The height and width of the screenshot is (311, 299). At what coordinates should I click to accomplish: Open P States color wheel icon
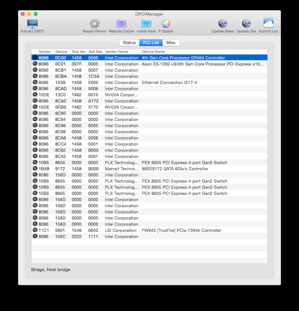coord(166,24)
